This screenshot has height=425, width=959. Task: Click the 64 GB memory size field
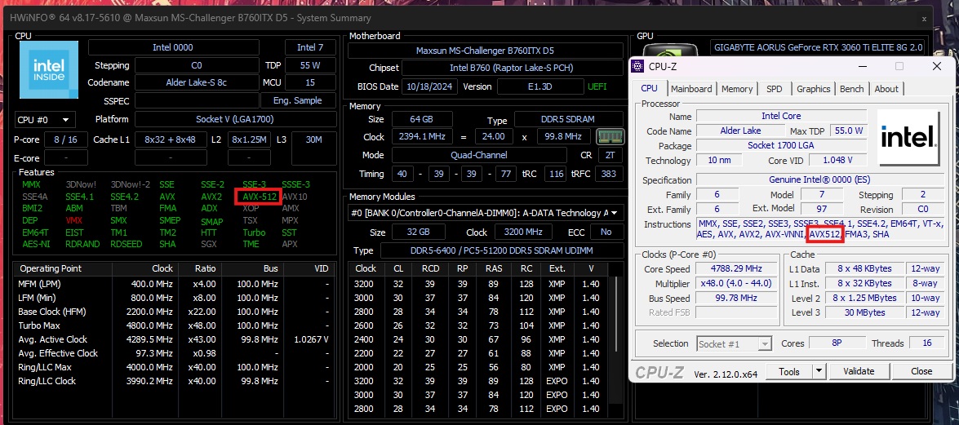(x=422, y=119)
